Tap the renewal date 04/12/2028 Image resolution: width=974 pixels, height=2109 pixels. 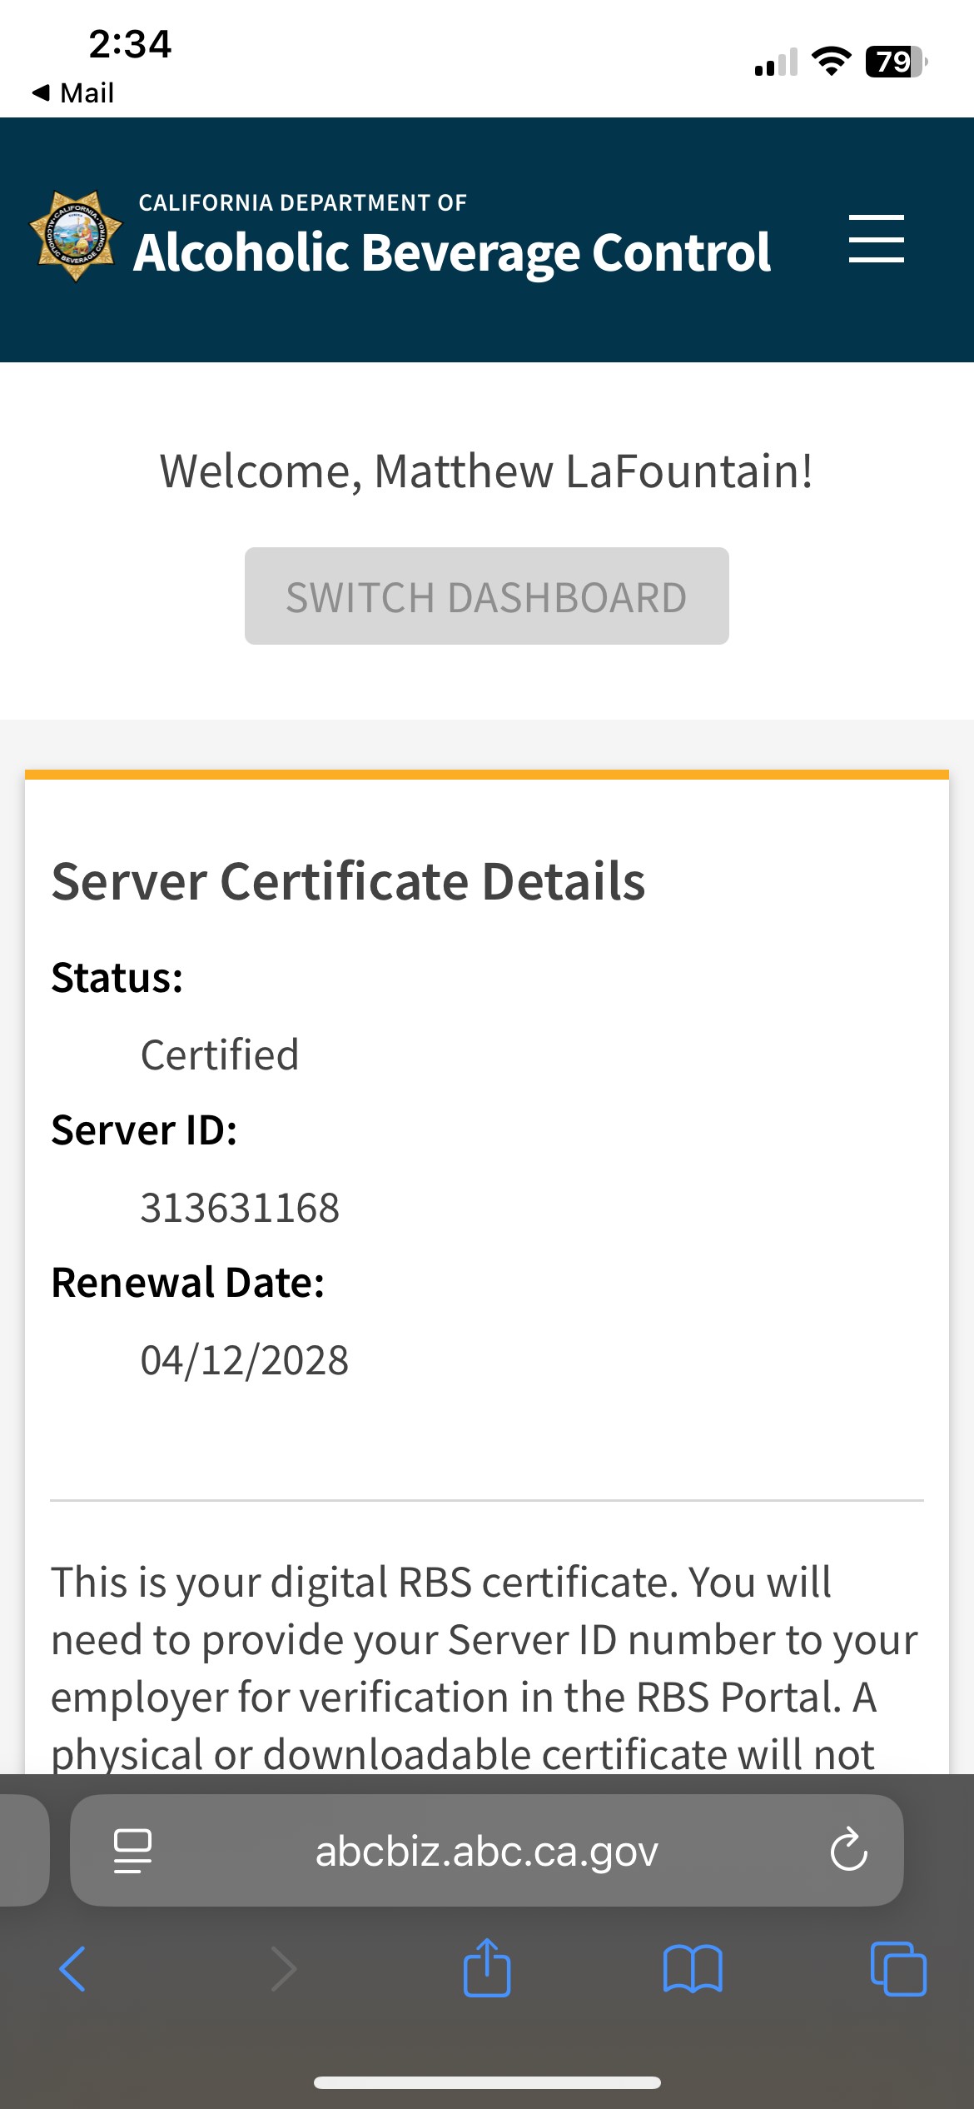[244, 1360]
